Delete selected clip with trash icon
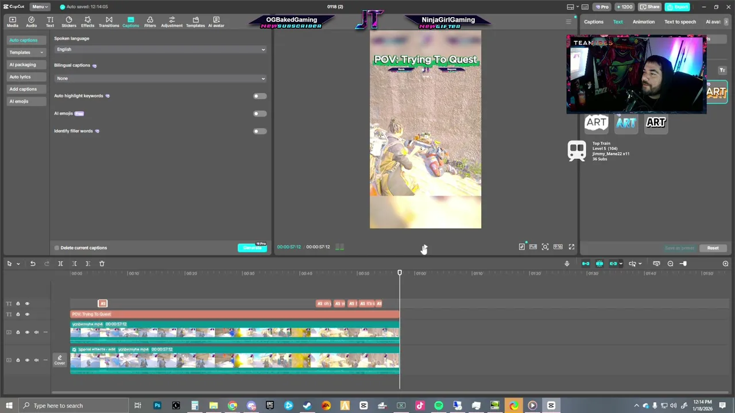This screenshot has height=413, width=735. coord(102,264)
